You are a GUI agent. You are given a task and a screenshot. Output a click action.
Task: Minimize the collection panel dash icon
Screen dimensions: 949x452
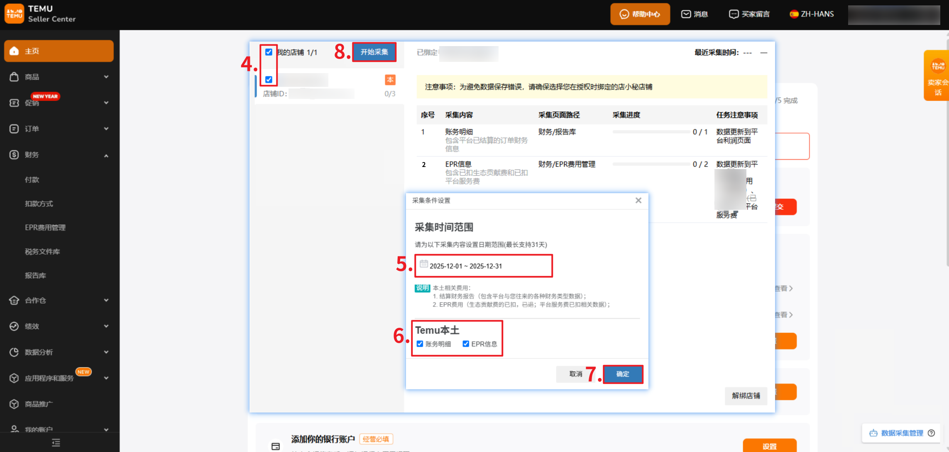tap(763, 53)
